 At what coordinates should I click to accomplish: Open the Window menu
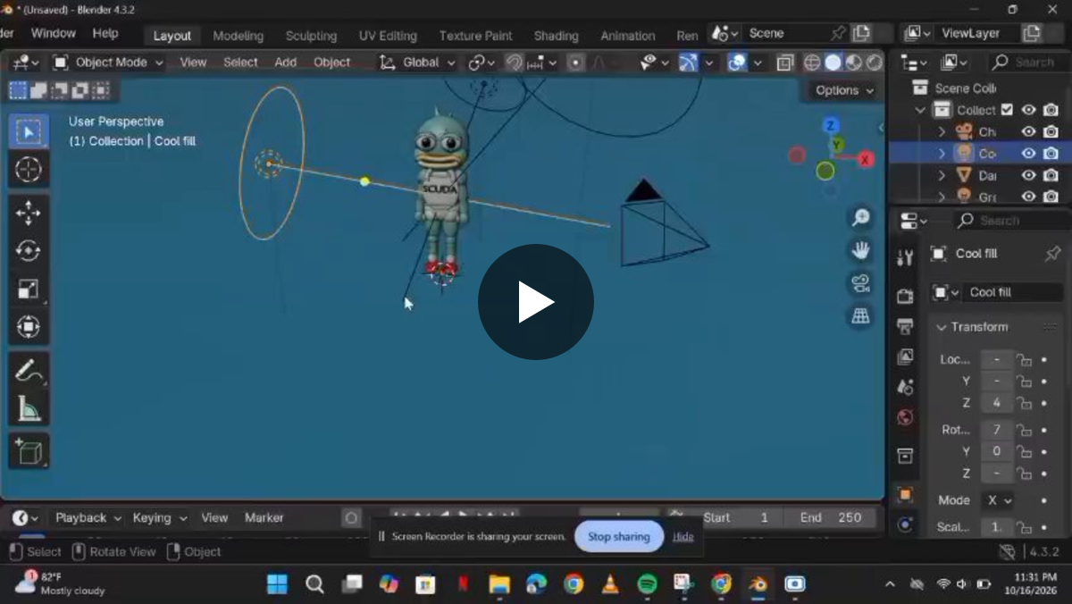(x=54, y=33)
